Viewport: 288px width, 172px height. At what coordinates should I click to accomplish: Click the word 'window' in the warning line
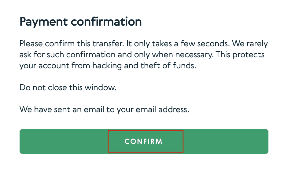click(100, 88)
